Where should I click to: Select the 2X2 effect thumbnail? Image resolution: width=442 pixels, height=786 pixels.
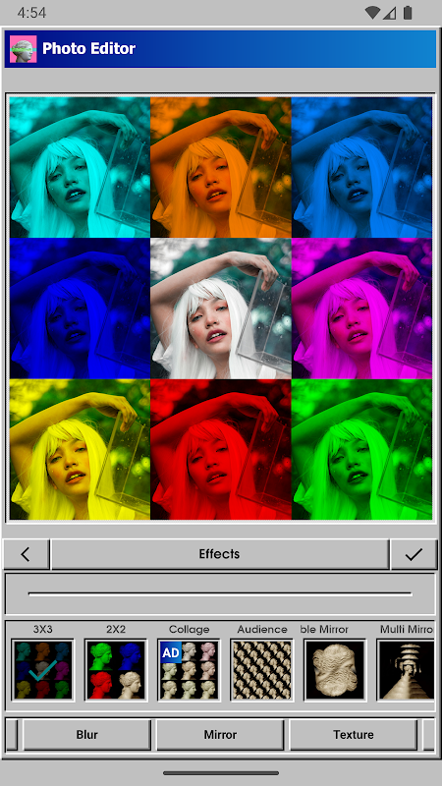click(116, 670)
